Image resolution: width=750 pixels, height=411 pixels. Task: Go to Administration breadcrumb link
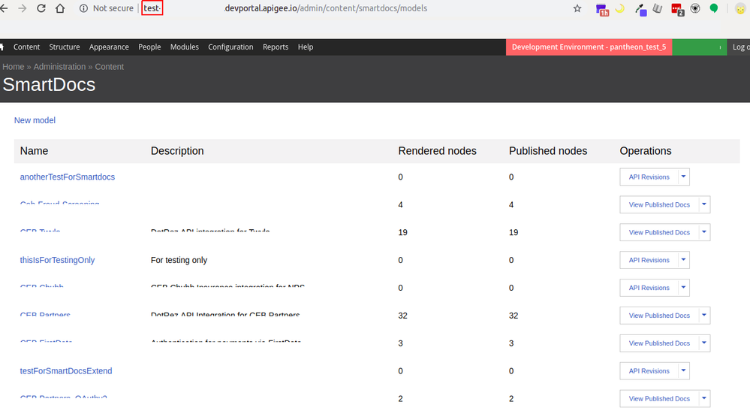pos(59,67)
